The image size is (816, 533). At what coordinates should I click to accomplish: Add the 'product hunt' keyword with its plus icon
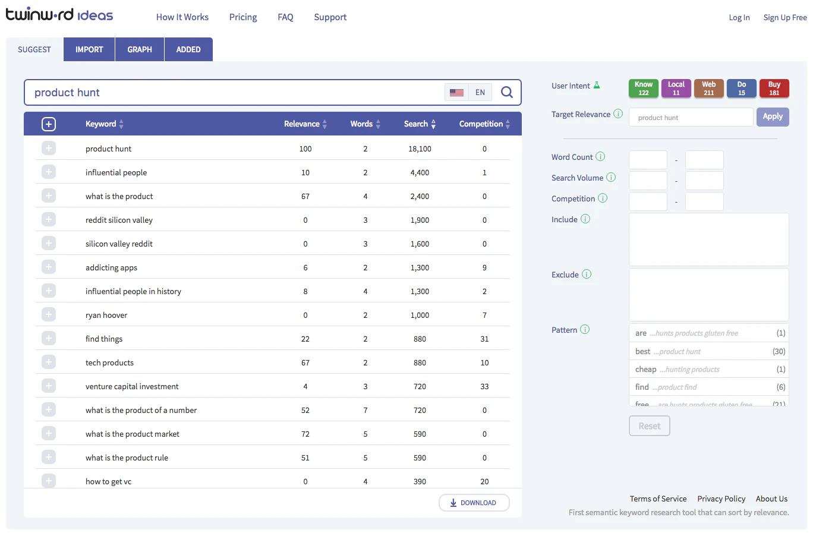click(x=49, y=148)
